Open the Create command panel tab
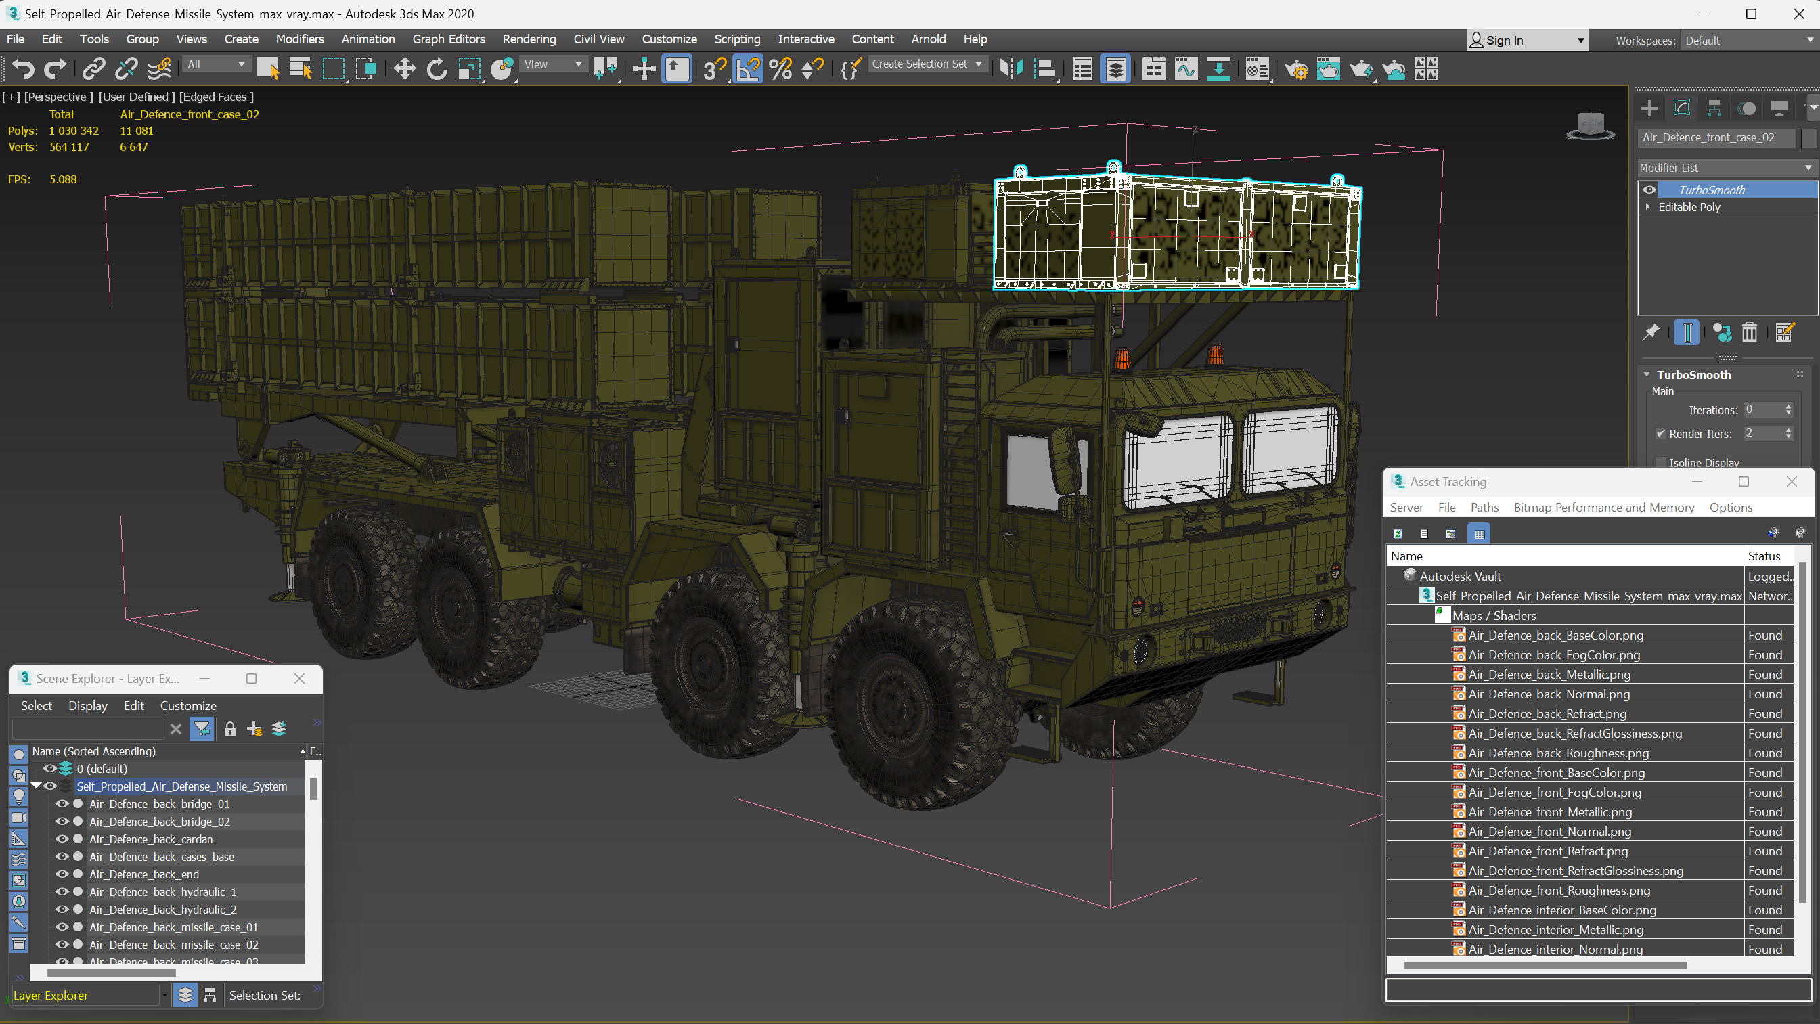 1649,108
